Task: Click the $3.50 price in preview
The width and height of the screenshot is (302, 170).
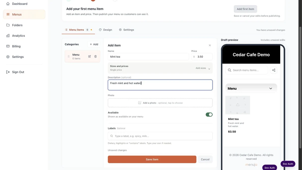Action: coord(232,132)
